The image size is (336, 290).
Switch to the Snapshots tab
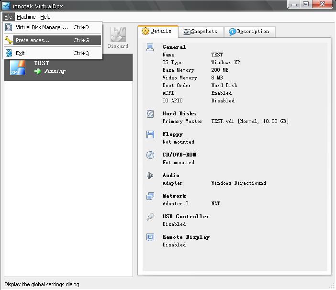(201, 32)
